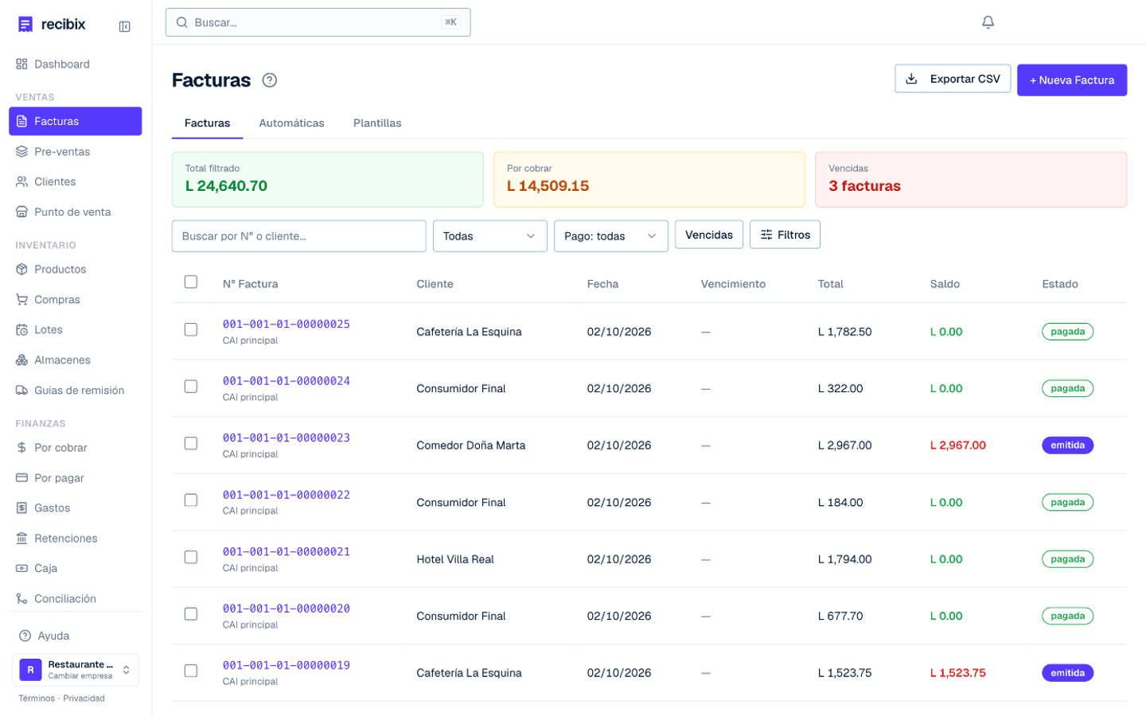Image resolution: width=1146 pixels, height=716 pixels.
Task: Open invoice link 001-001-01-00000021
Action: (286, 551)
